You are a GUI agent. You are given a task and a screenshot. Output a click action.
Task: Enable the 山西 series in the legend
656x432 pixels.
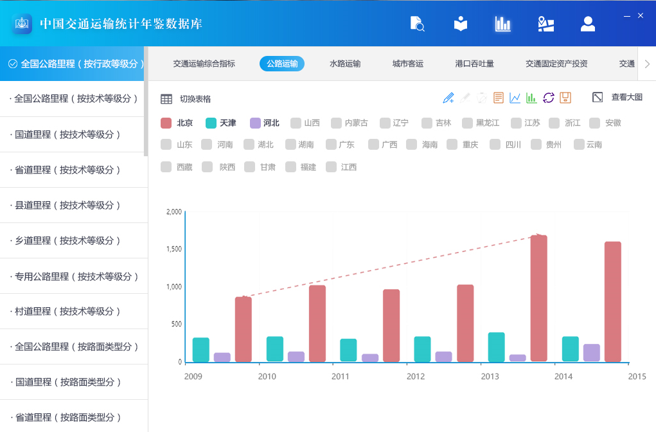click(x=305, y=123)
